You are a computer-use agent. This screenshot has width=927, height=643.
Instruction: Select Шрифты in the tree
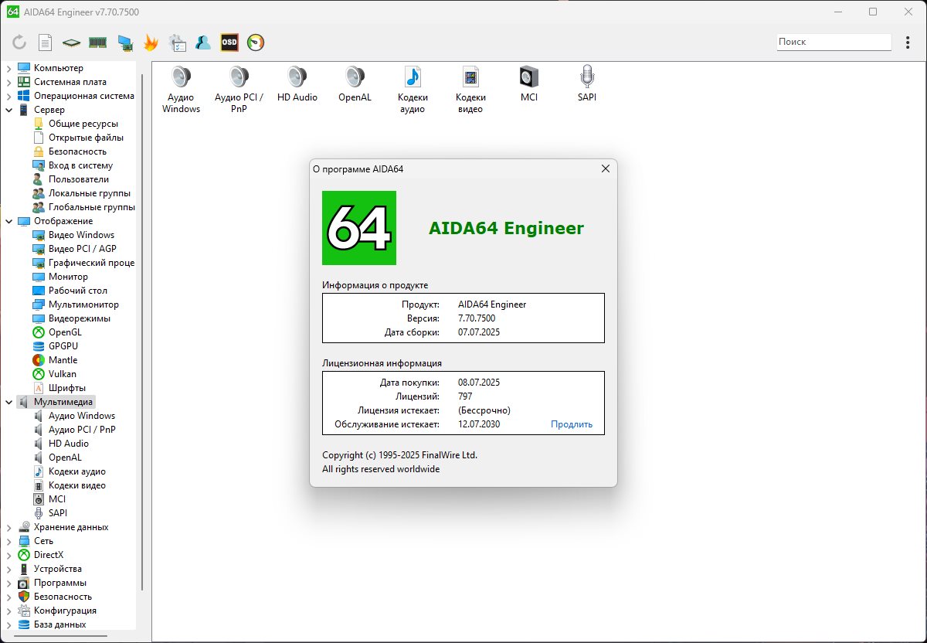click(66, 388)
